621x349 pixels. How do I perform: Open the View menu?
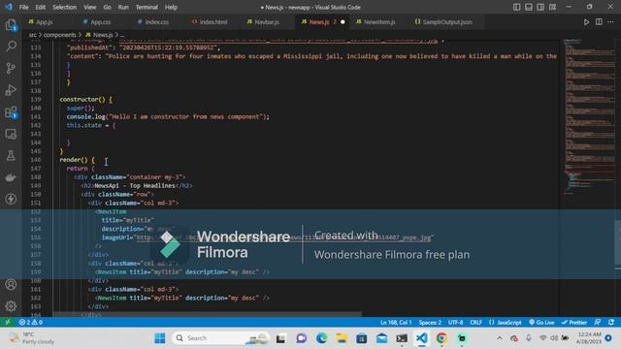pos(90,7)
